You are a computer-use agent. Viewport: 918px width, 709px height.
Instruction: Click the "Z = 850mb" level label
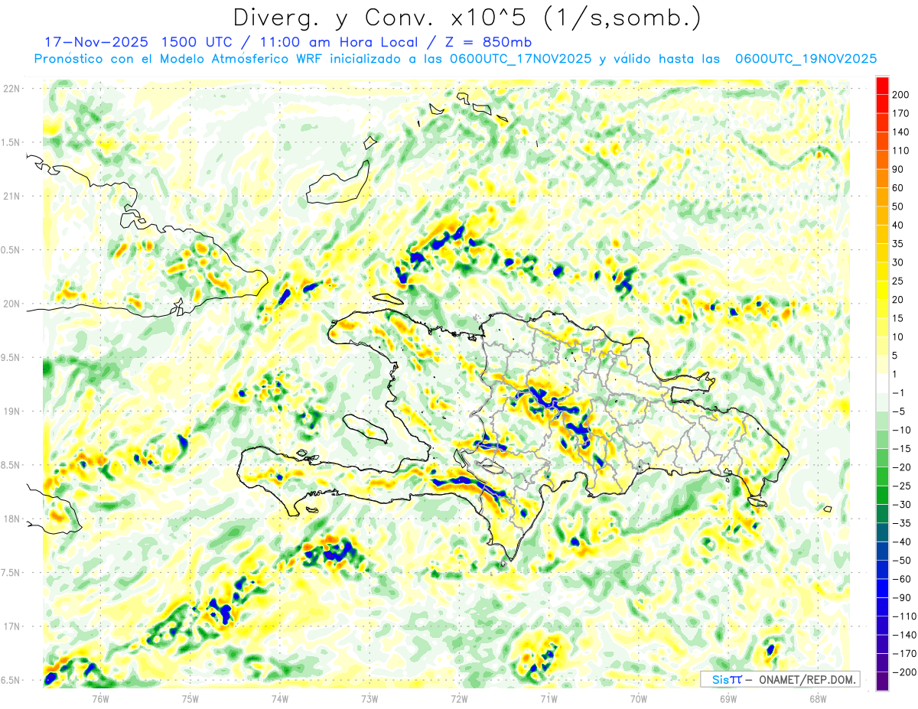pos(487,42)
